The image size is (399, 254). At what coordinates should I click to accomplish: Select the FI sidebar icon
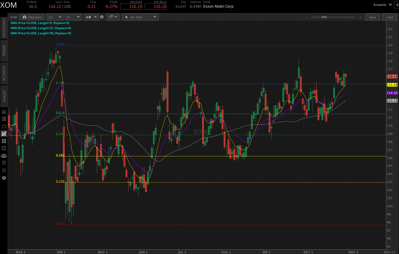pyautogui.click(x=4, y=170)
